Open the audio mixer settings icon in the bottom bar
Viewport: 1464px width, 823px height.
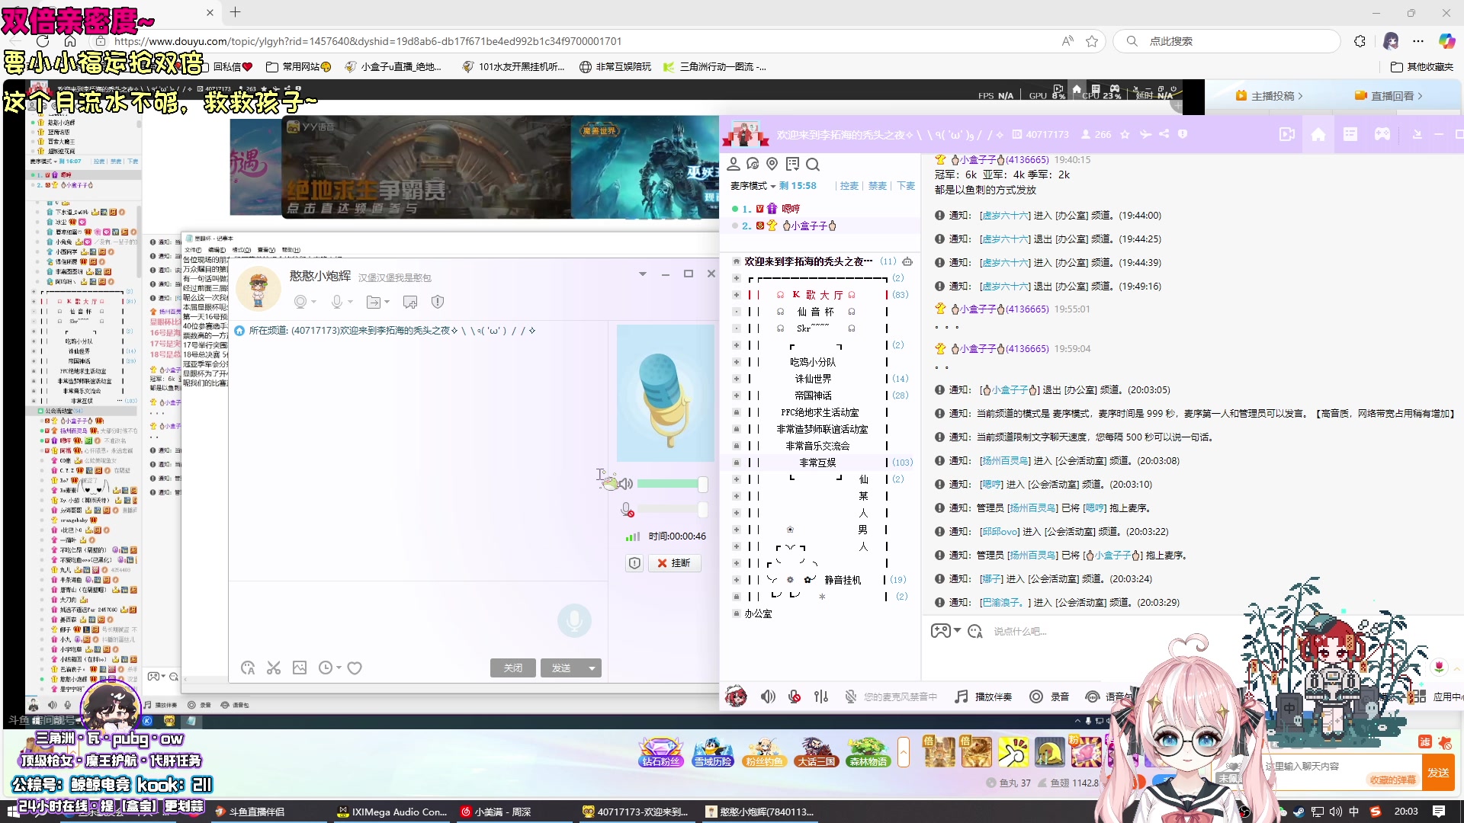coord(821,697)
